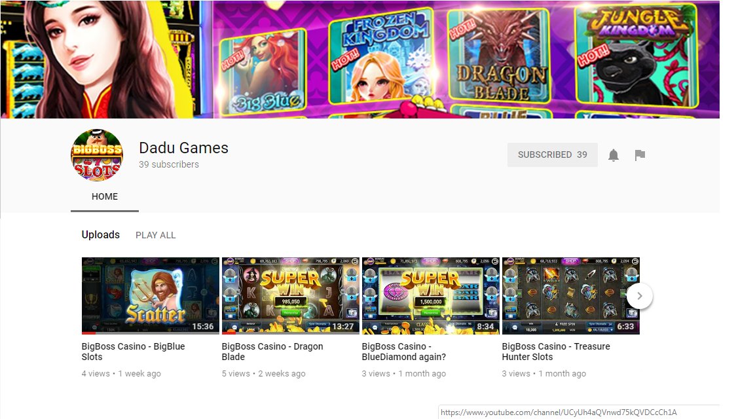Click the report flag icon

(x=640, y=155)
